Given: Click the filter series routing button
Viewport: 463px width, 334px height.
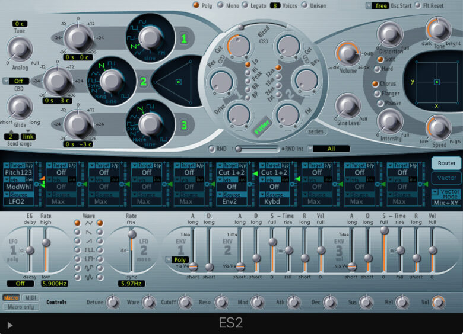Looking at the screenshot, I should 316,131.
